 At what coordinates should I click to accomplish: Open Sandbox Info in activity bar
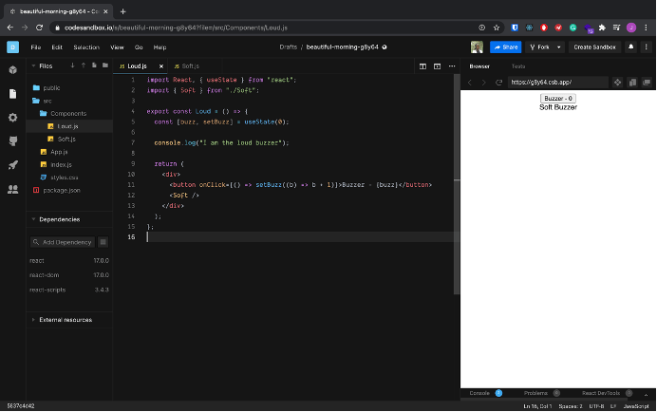(13, 70)
